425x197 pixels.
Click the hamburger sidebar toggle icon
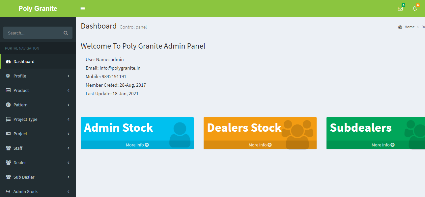coord(83,9)
